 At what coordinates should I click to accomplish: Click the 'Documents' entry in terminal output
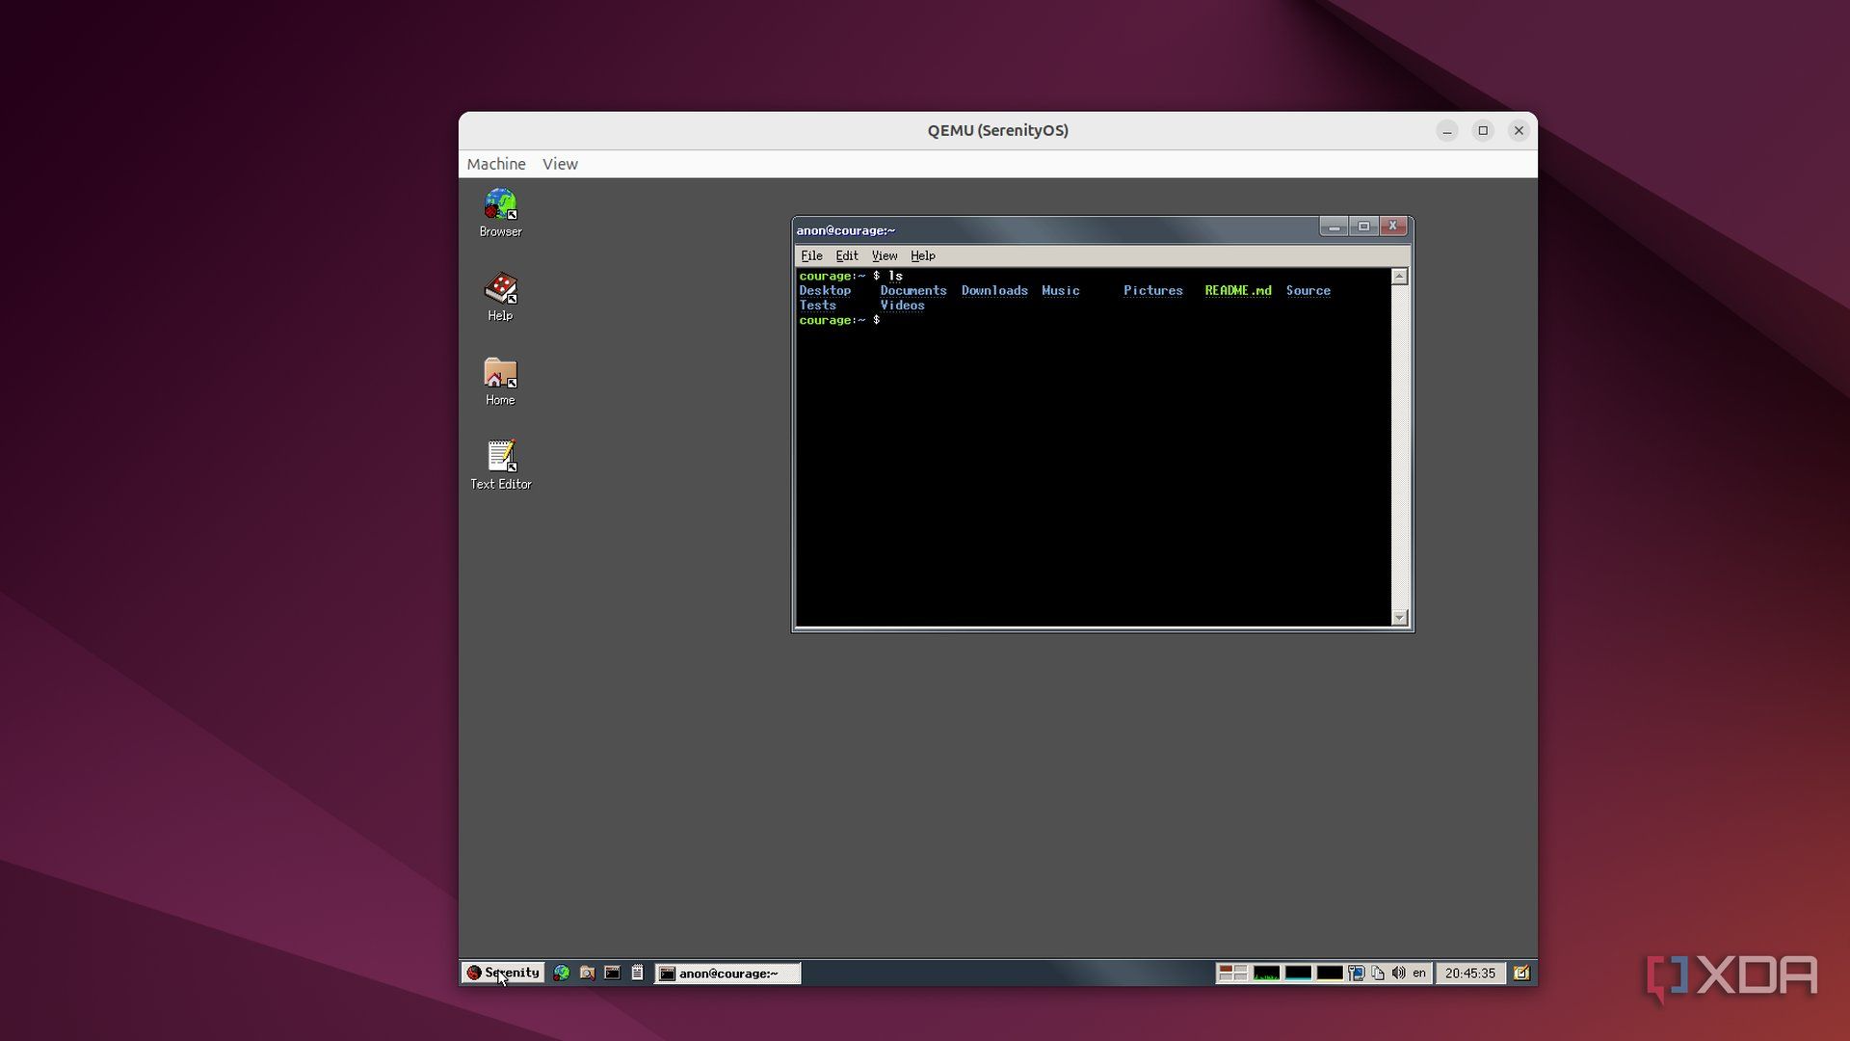[x=913, y=290]
